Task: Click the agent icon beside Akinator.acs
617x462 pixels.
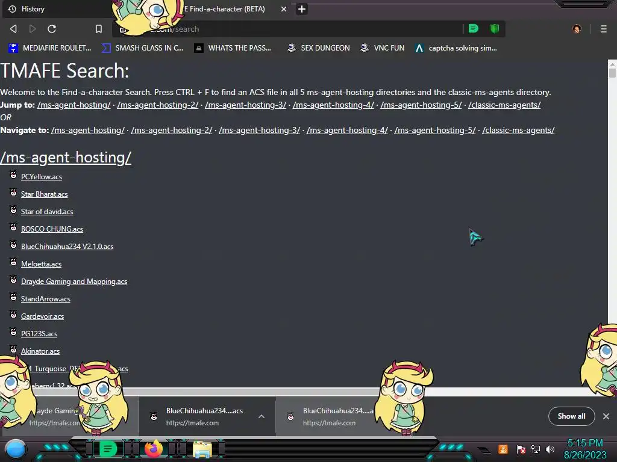Action: (13, 350)
